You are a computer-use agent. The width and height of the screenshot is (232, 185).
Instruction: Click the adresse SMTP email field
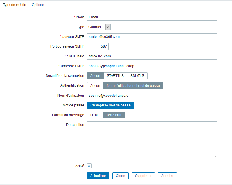[152, 66]
